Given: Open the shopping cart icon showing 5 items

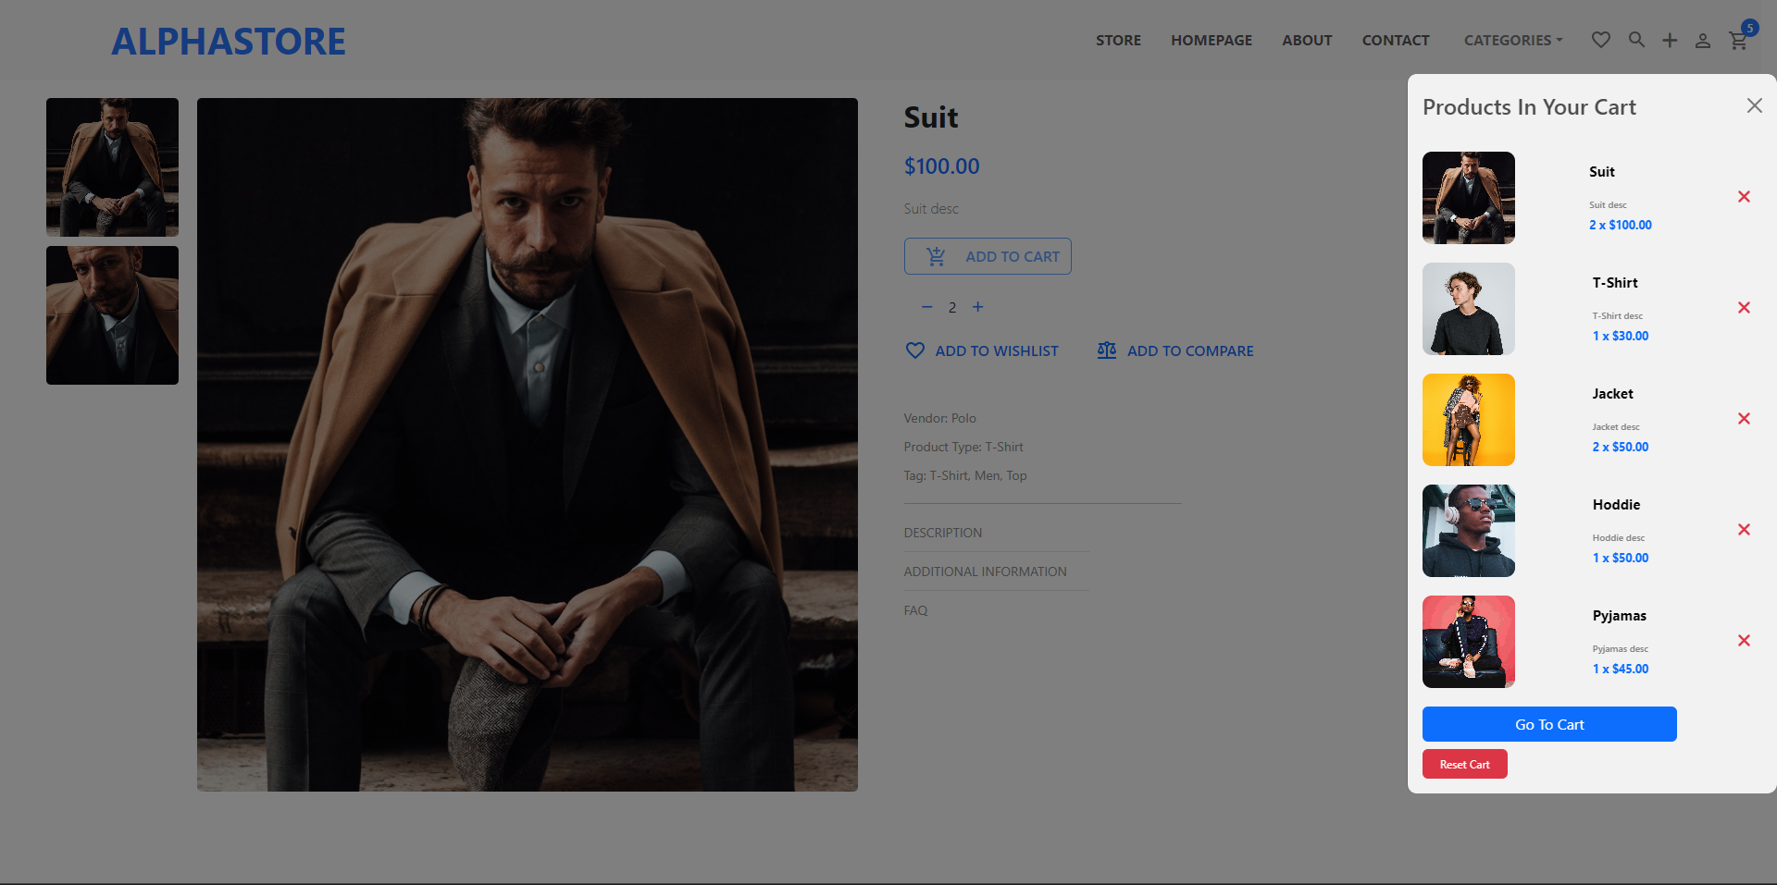Looking at the screenshot, I should pyautogui.click(x=1737, y=40).
